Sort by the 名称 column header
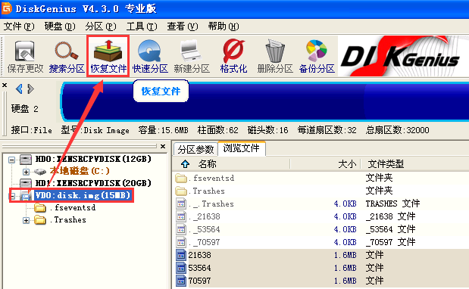The width and height of the screenshot is (469, 289). click(x=207, y=164)
